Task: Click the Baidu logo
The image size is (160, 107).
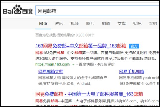Action: (x=18, y=10)
